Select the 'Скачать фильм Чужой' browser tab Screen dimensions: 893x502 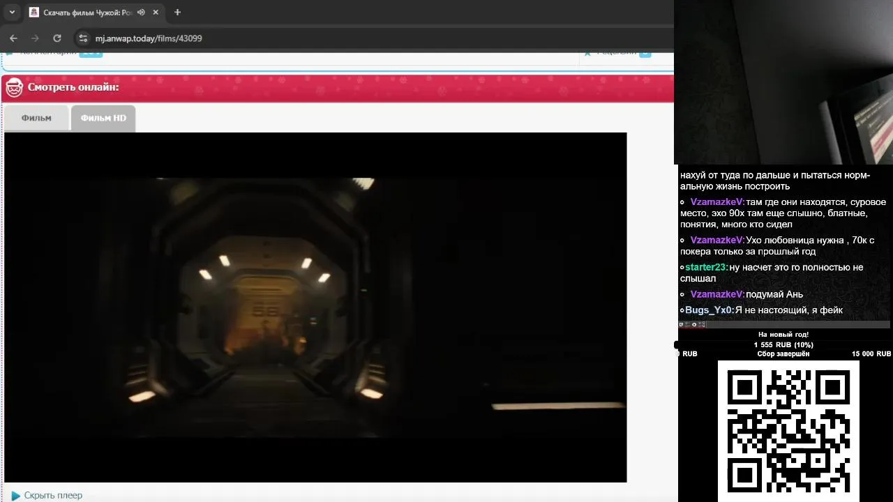(94, 13)
